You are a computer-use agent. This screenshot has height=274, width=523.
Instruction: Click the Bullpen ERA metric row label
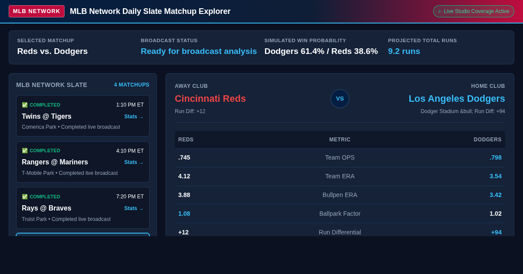(x=340, y=195)
